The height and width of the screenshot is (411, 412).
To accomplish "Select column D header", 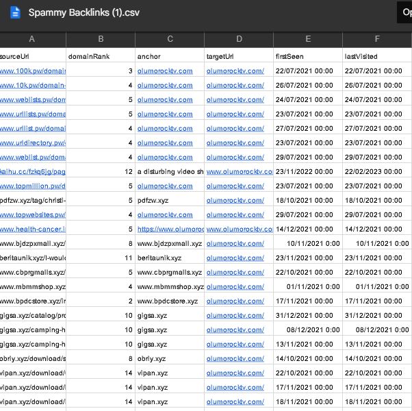I will [238, 40].
